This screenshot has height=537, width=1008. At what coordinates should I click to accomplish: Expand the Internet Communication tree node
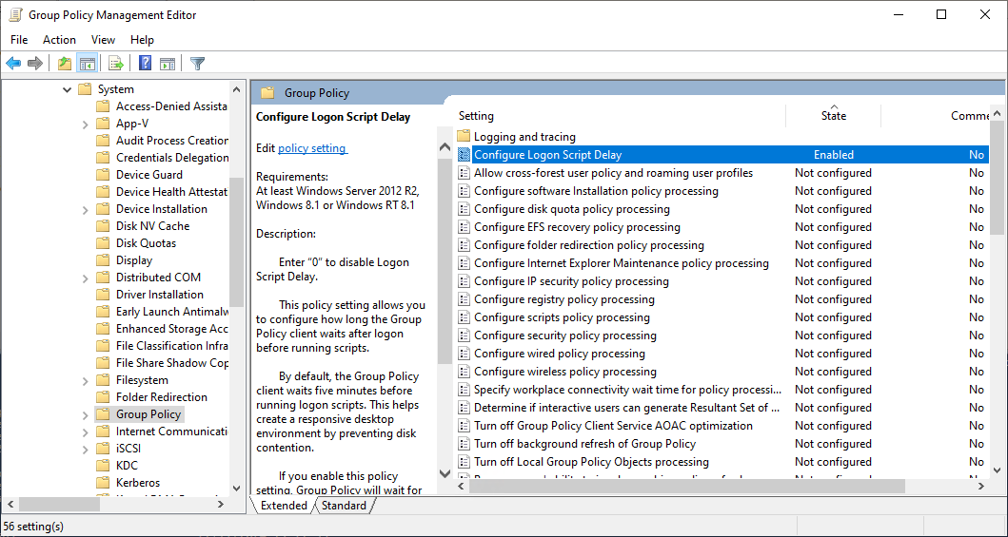86,432
